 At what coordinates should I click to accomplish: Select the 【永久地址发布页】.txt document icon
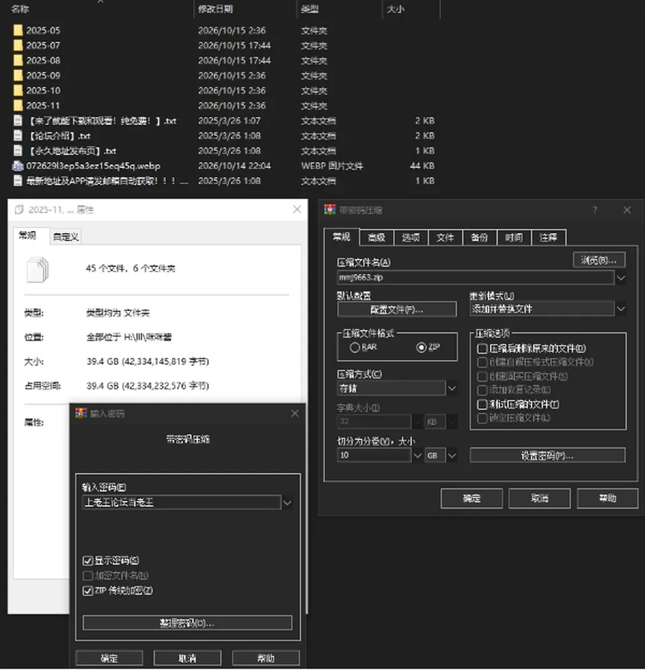18,151
